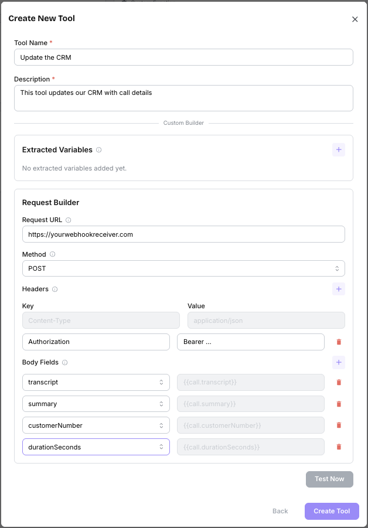Click the {{call.customerNumber}} value field

tap(251, 425)
